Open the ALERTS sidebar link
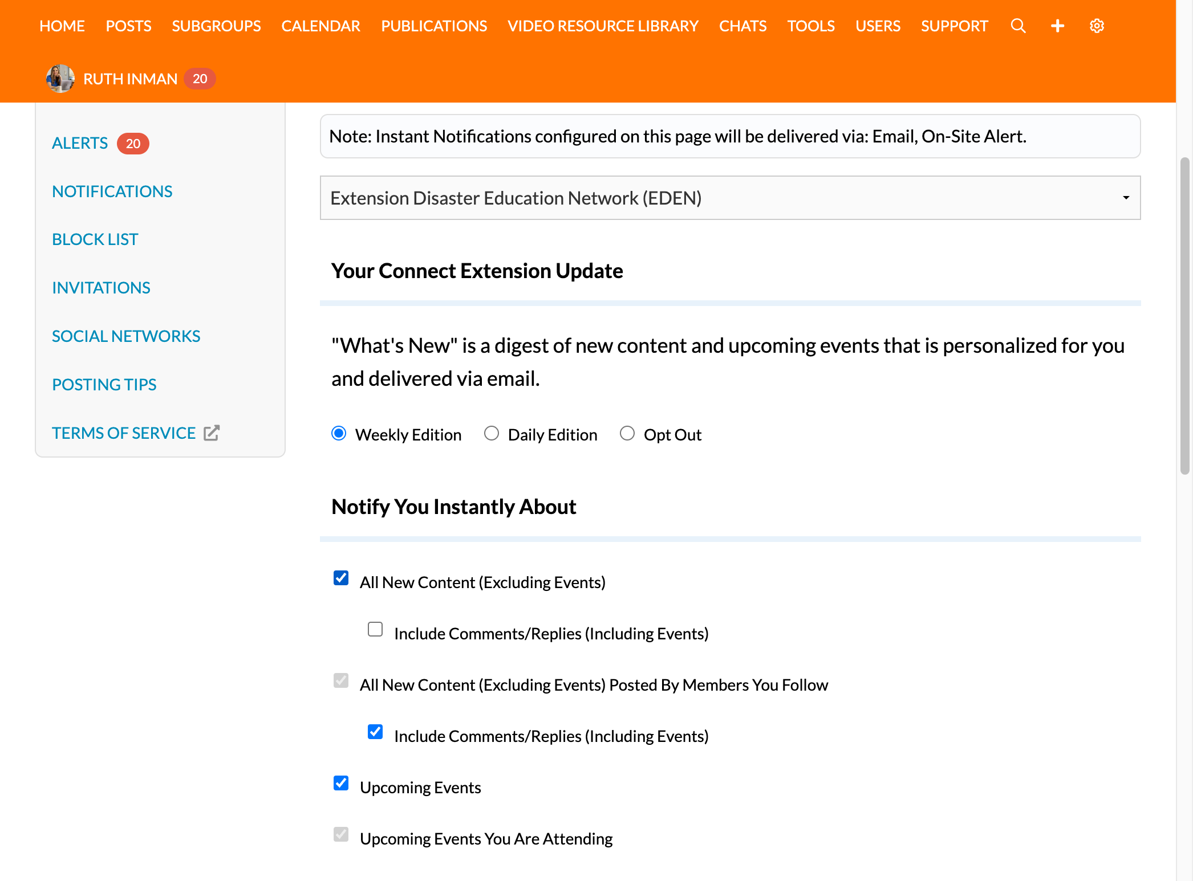Screen dimensions: 1193x881 (x=80, y=143)
